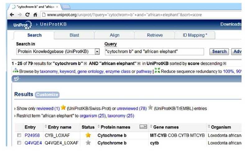245x151 pixels.
Task: Expand Protein names column width icon
Action: click(143, 127)
